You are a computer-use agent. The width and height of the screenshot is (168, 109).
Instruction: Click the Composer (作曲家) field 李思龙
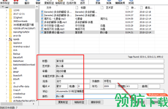point(134,81)
